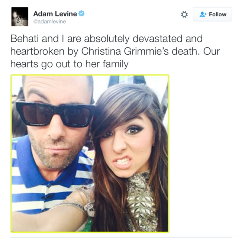Click the word "heartbroken" in the tweet

(x=37, y=51)
